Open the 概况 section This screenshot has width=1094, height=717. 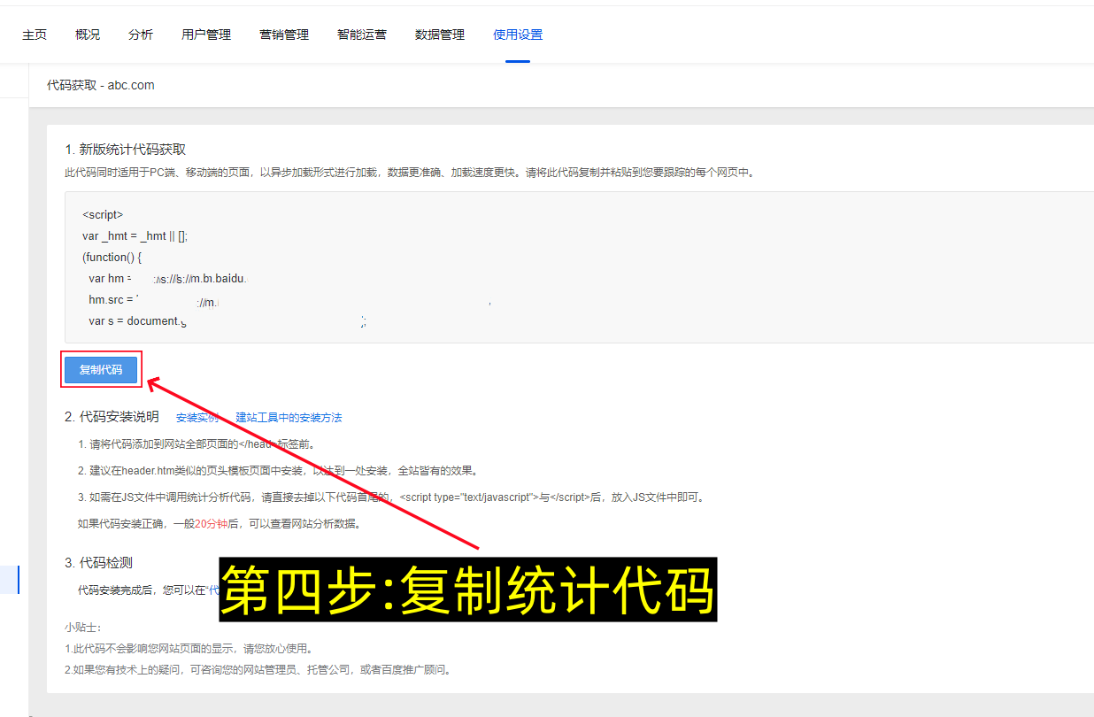pyautogui.click(x=88, y=34)
